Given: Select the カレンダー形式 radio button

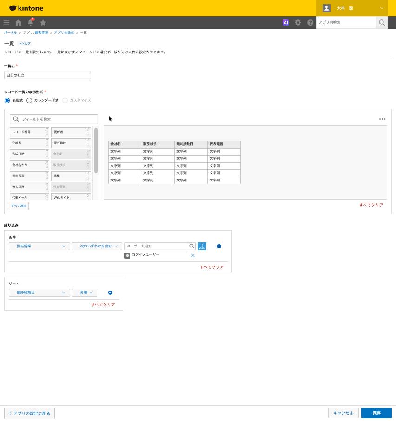Looking at the screenshot, I should tap(29, 100).
